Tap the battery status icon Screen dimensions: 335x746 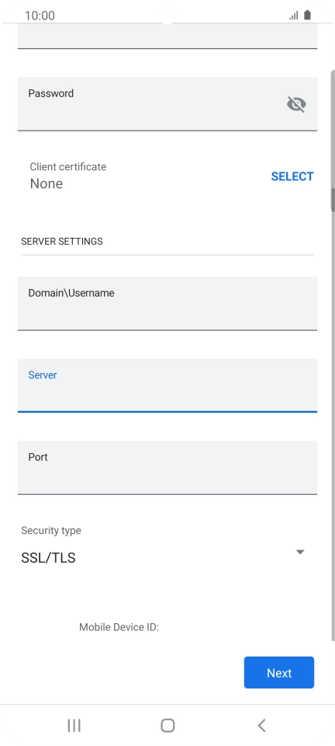[x=308, y=16]
